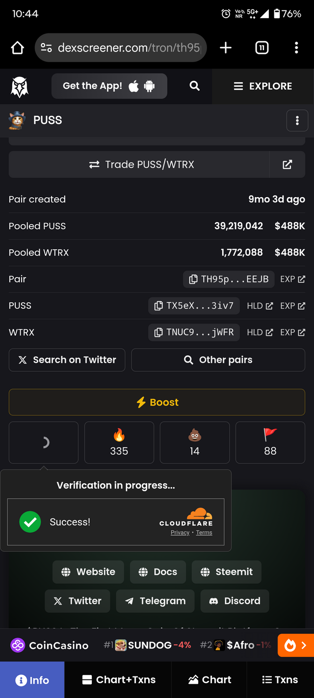View WTRX holders via HLD link
Image resolution: width=314 pixels, height=698 pixels.
(260, 332)
